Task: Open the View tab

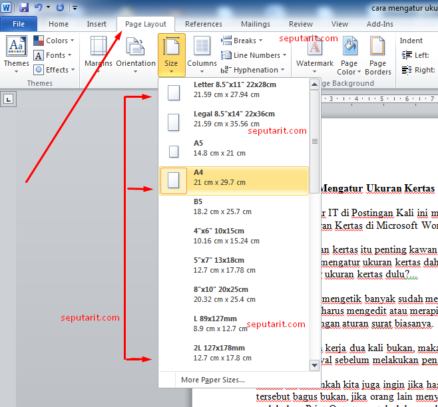Action: pyautogui.click(x=339, y=24)
